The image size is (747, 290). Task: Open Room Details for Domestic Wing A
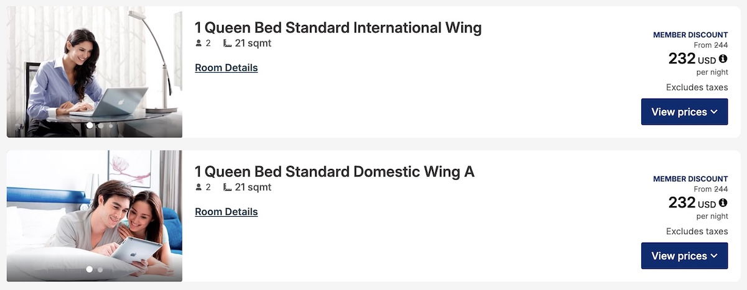(x=226, y=212)
